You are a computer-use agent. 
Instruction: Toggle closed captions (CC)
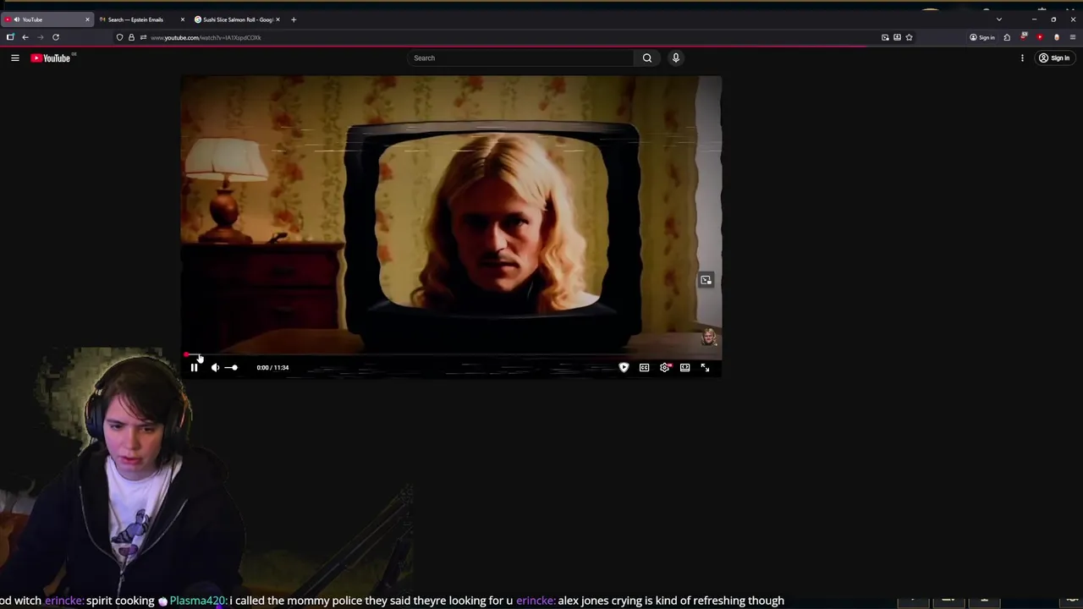pos(644,367)
